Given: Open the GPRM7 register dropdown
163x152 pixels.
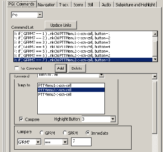Looking at the screenshot, I should tap(38, 142).
